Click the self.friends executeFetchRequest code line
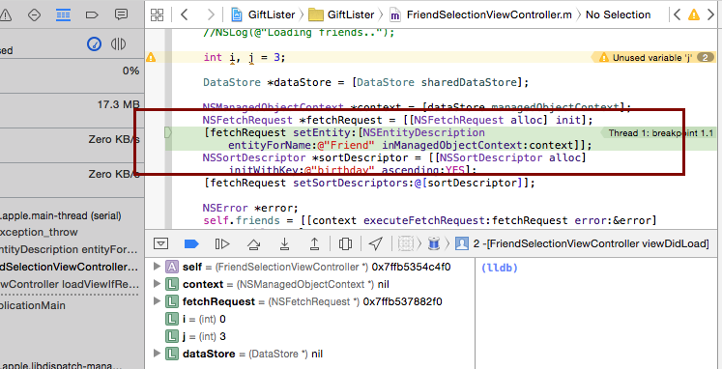The width and height of the screenshot is (722, 369). click(430, 220)
